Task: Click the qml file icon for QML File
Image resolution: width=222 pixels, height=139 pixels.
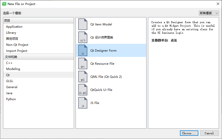Action: click(x=83, y=77)
